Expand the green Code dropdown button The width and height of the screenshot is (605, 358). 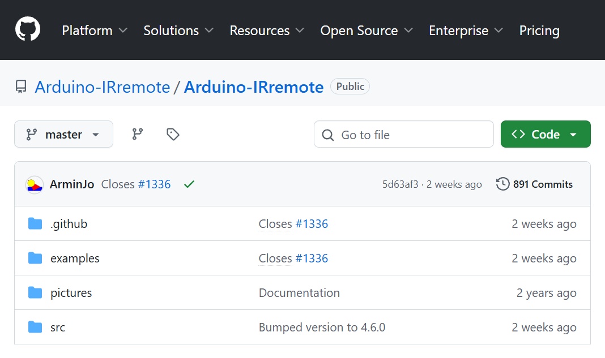545,134
